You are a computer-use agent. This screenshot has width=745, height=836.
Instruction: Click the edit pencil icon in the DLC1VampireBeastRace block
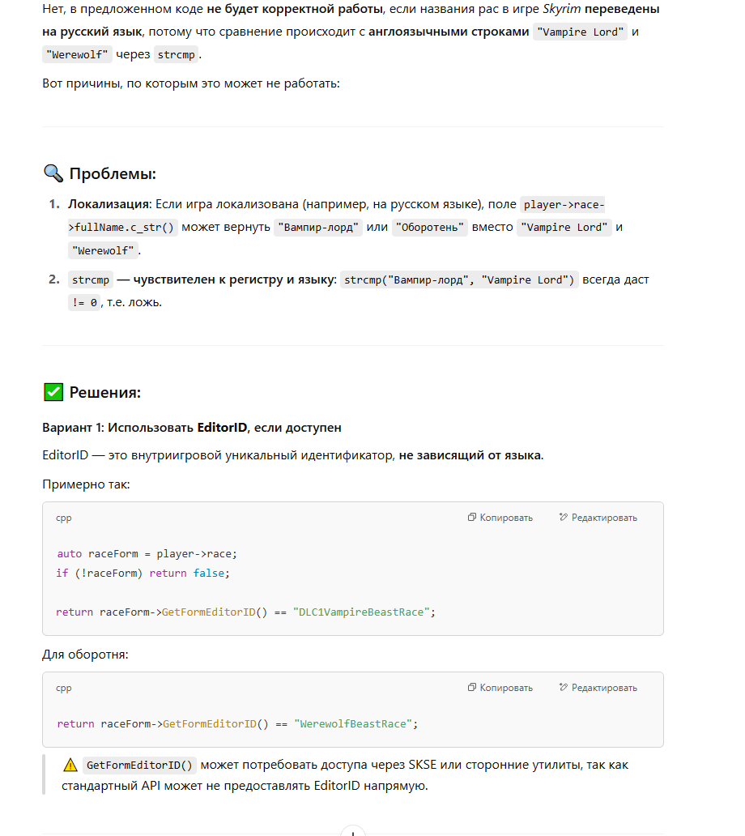tap(564, 518)
